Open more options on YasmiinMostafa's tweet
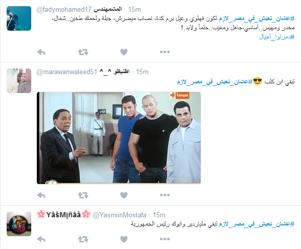This screenshot has width=301, height=249. (x=165, y=239)
